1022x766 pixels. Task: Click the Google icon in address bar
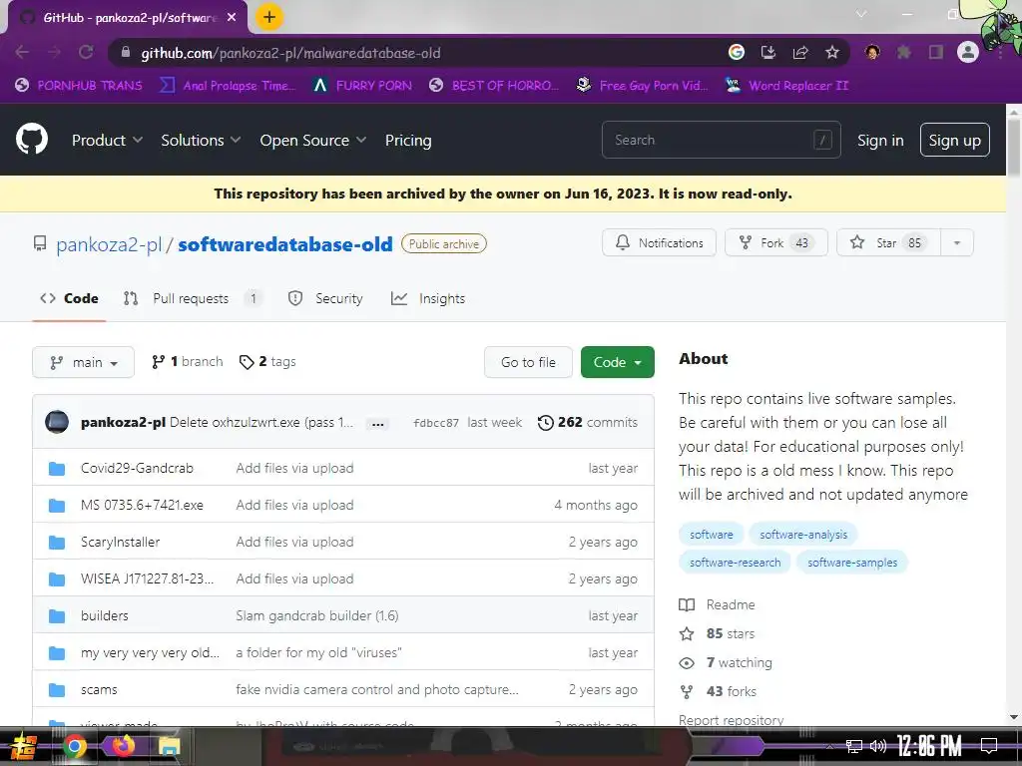(x=737, y=52)
